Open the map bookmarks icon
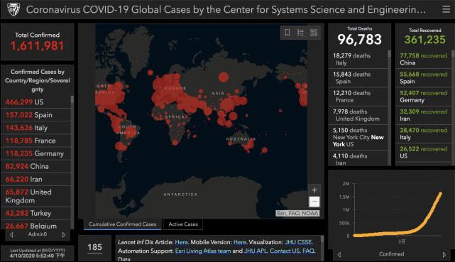This screenshot has width=455, height=262. pyautogui.click(x=287, y=33)
